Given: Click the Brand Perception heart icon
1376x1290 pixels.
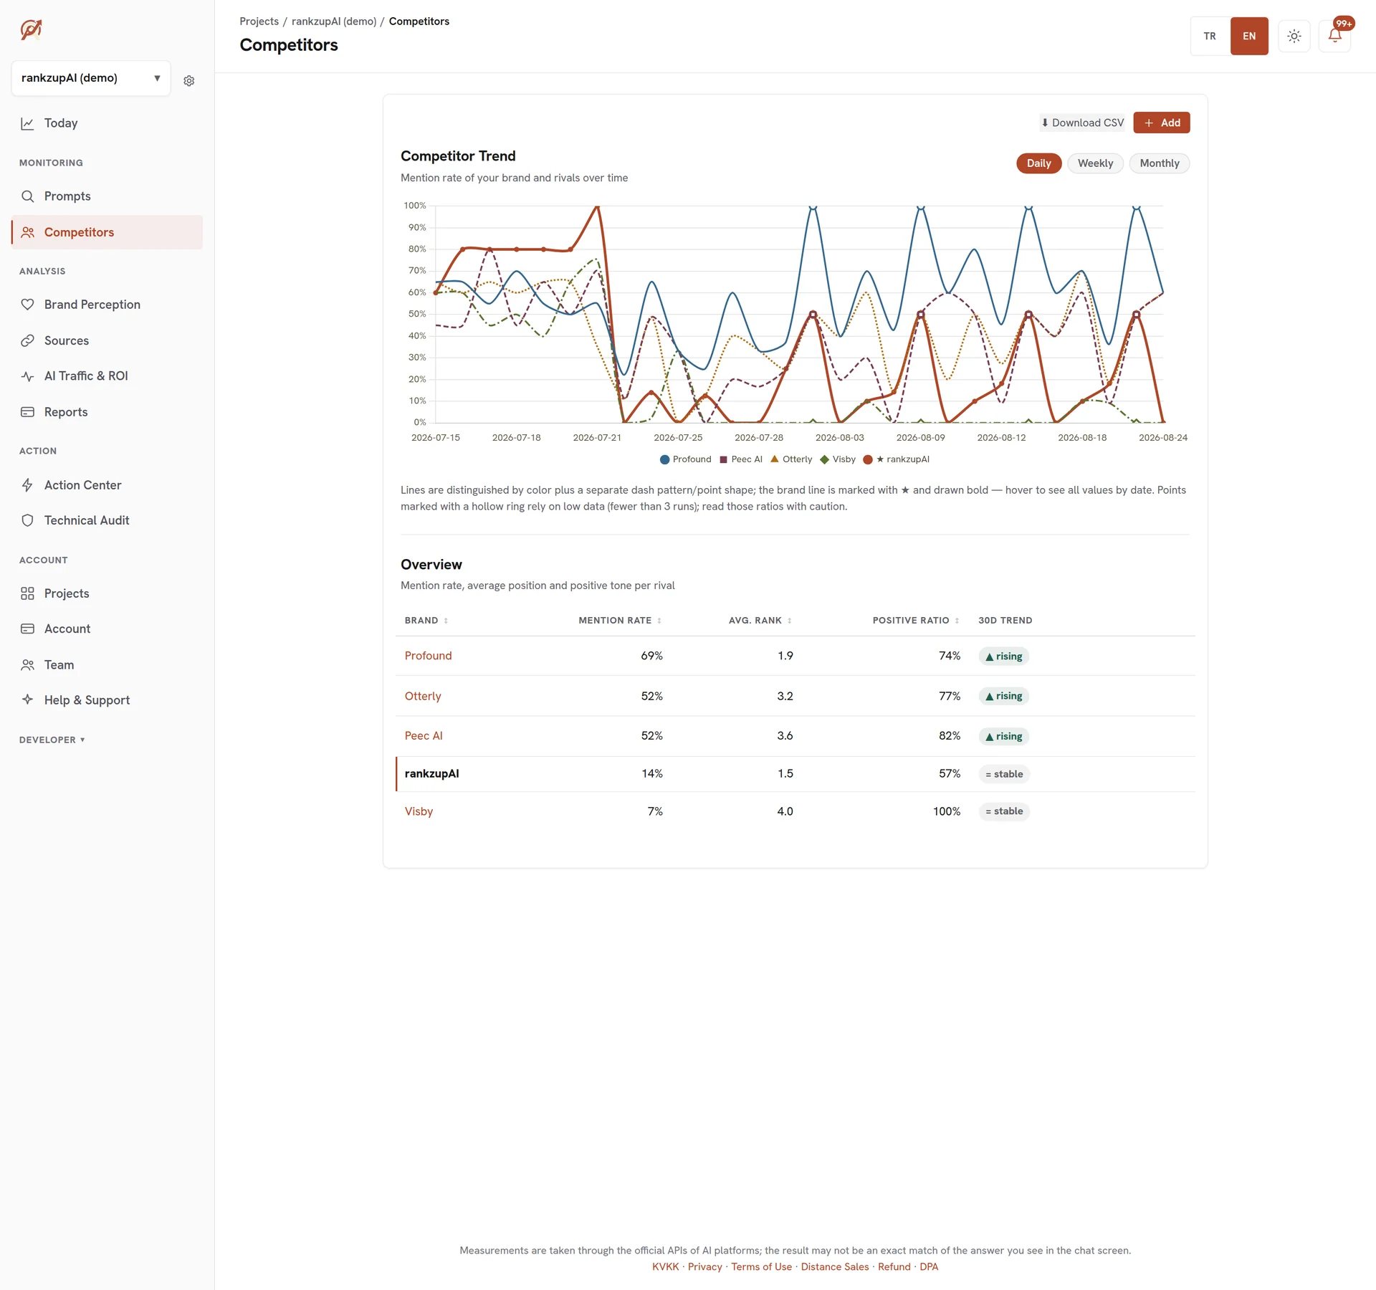Looking at the screenshot, I should point(27,305).
